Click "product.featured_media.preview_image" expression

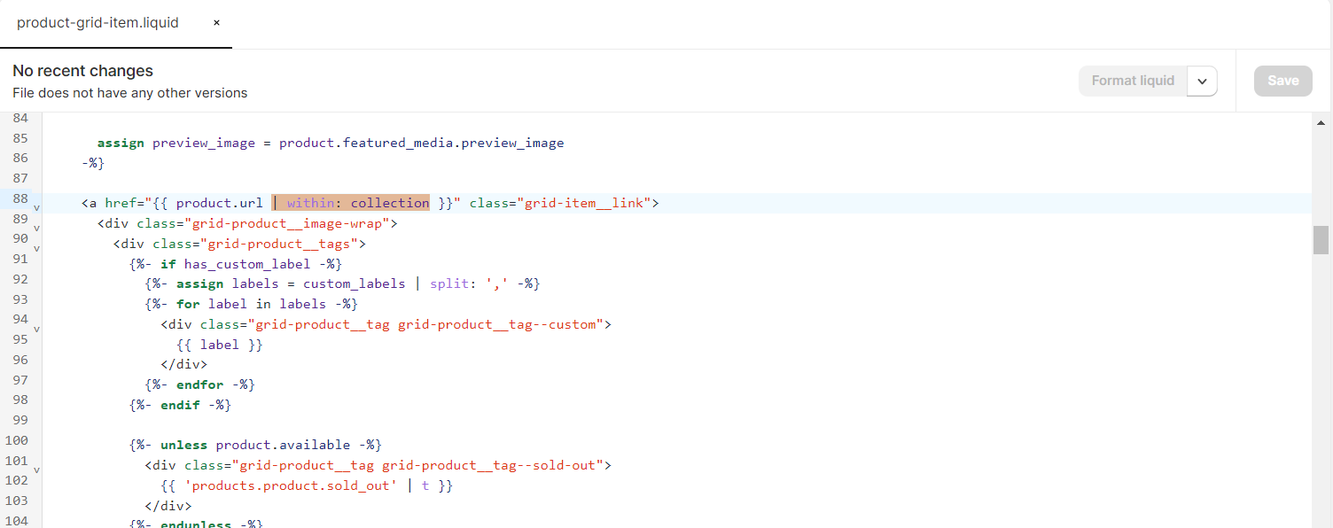(422, 143)
